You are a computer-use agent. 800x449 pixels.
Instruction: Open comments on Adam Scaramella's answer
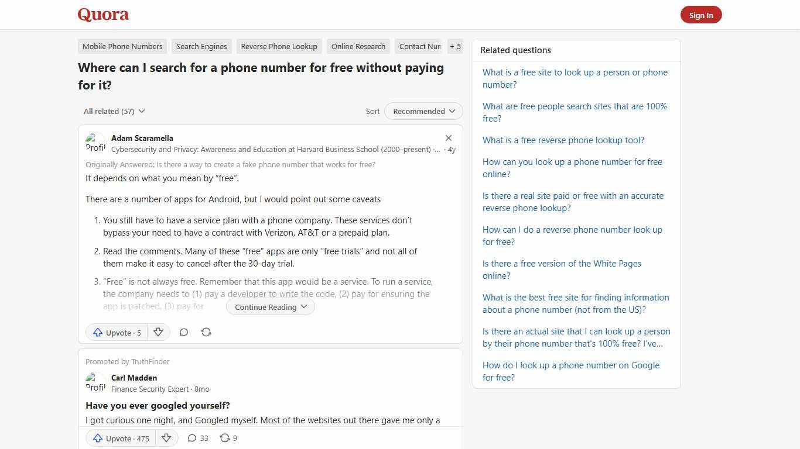[183, 332]
